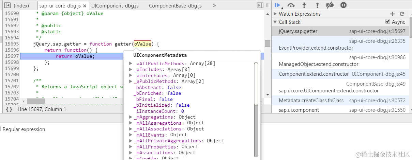Click line number 15695 in gutter
This screenshot has height=160, width=412.
(x=12, y=44)
